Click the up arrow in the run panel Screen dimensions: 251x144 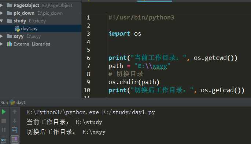15,112
